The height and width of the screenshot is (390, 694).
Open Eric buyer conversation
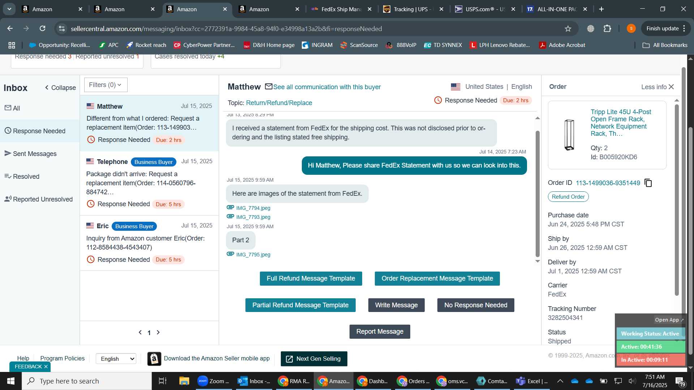tap(149, 243)
